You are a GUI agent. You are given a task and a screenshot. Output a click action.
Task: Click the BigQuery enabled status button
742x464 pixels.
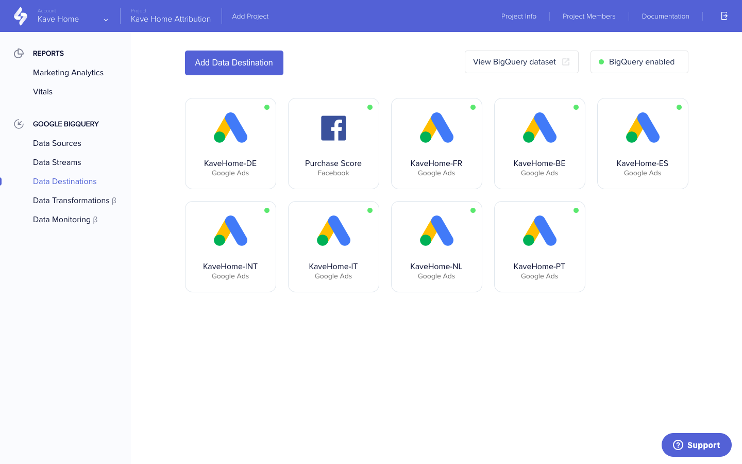pyautogui.click(x=639, y=62)
